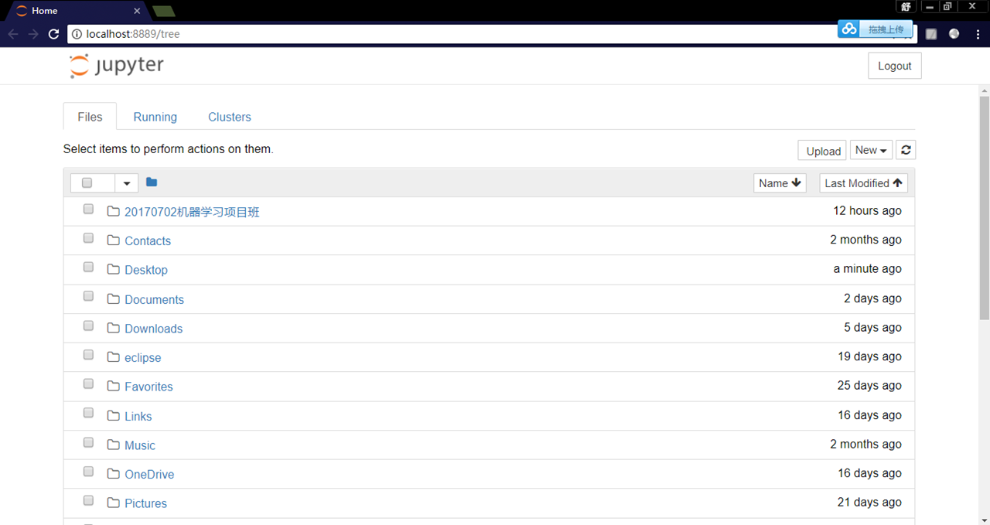Open a new browser tab

tap(163, 11)
